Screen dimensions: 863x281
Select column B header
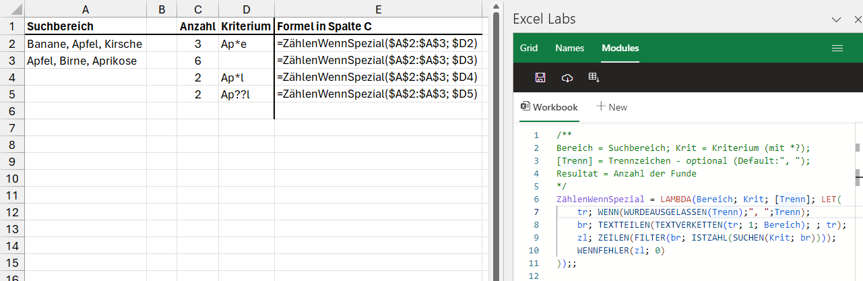(162, 9)
